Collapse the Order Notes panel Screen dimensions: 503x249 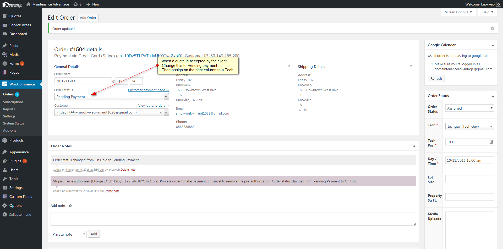click(414, 146)
